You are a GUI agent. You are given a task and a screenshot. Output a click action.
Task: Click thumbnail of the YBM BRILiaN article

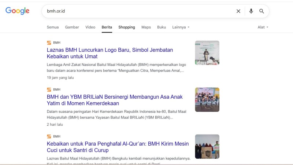click(207, 100)
